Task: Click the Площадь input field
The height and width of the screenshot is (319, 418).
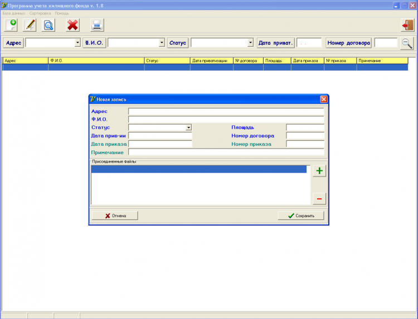Action: coord(305,127)
